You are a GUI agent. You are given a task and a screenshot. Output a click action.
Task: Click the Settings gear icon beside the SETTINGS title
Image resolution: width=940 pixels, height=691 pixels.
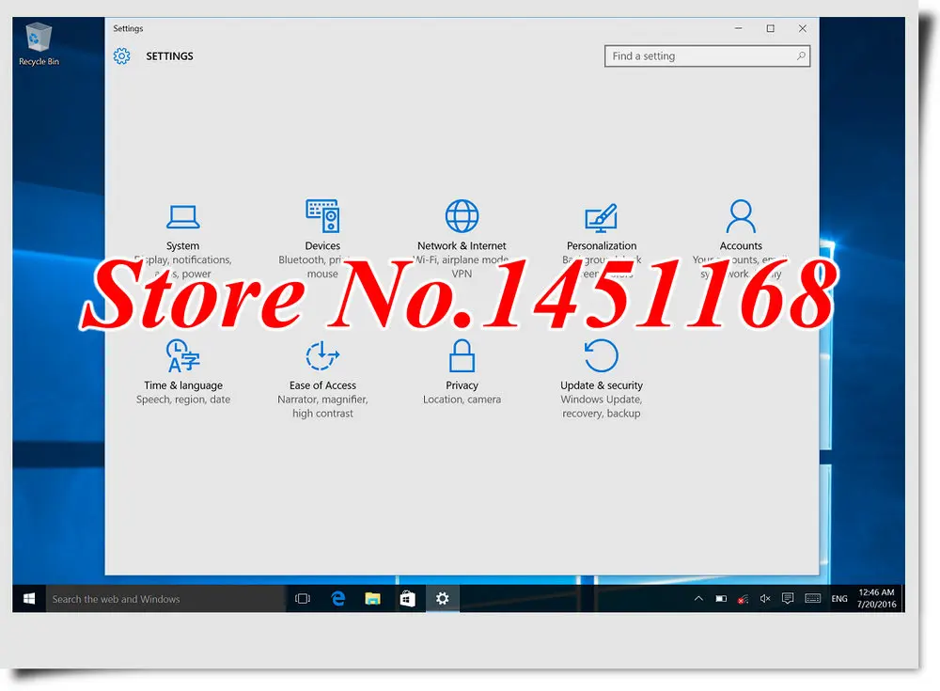pos(121,55)
